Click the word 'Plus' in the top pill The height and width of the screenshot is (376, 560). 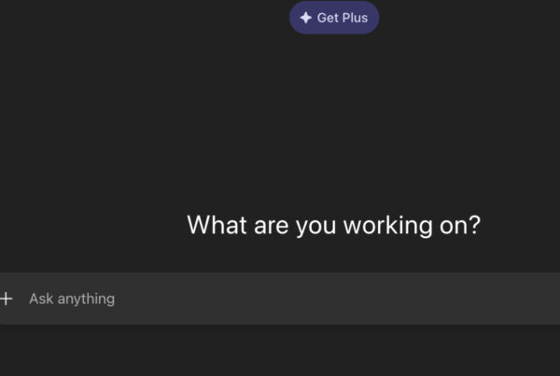pos(353,18)
